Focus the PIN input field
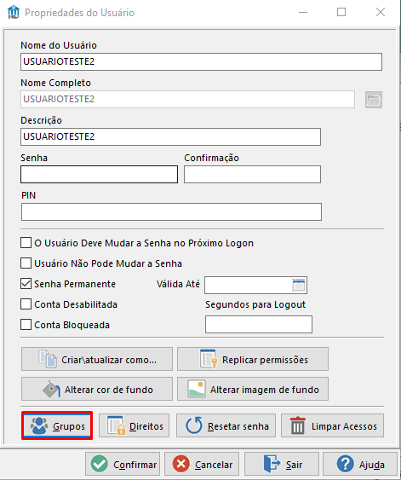This screenshot has height=480, width=401. coord(171,211)
